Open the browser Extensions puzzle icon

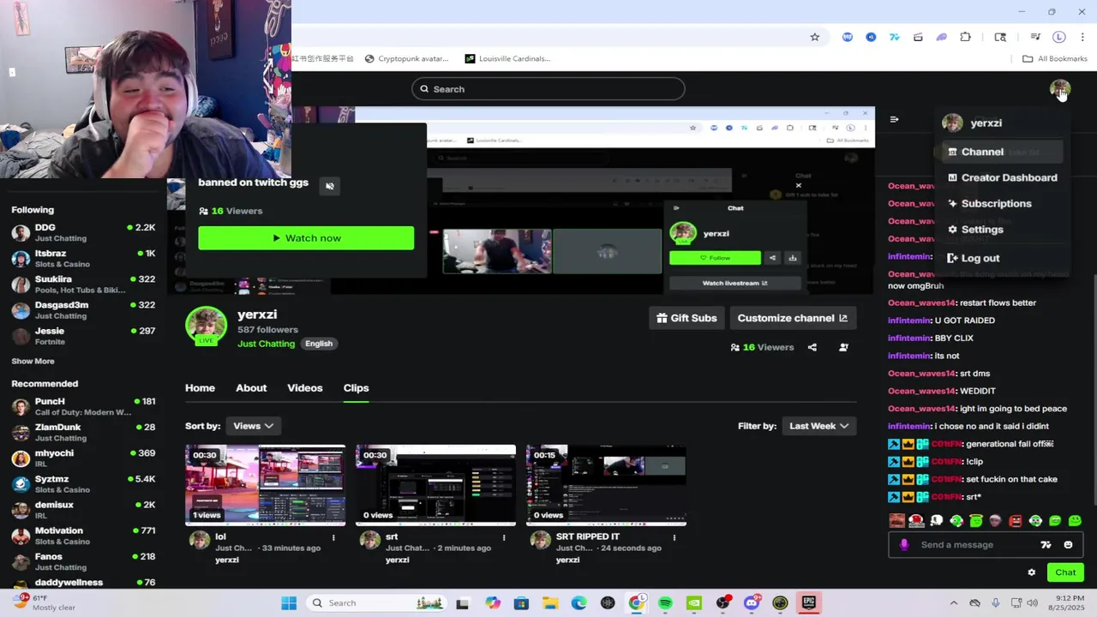click(966, 37)
